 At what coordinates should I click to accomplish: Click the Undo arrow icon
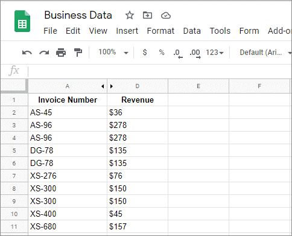point(27,53)
